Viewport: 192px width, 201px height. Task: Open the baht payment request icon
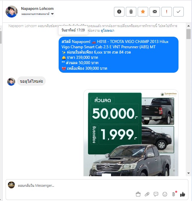pyautogui.click(x=174, y=194)
